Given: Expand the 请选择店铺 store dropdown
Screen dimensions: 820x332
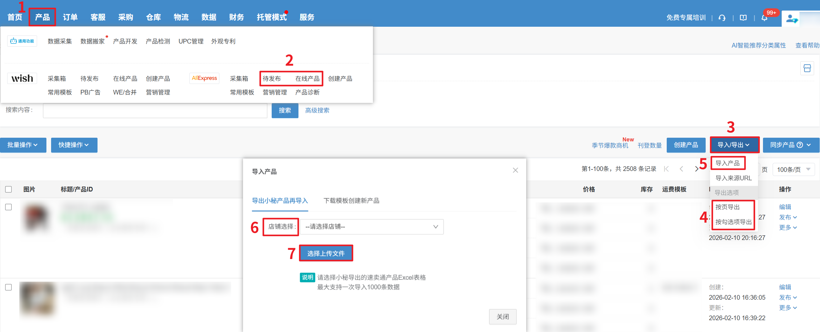Looking at the screenshot, I should (x=371, y=227).
